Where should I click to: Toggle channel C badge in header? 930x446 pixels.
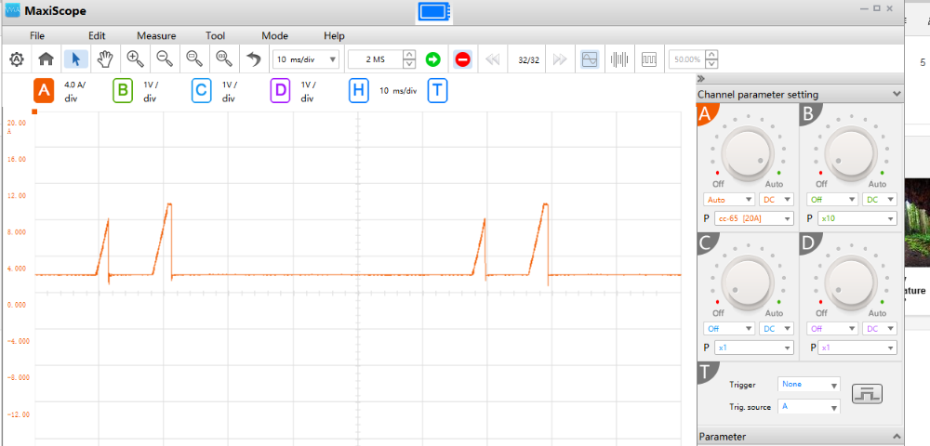(x=201, y=91)
